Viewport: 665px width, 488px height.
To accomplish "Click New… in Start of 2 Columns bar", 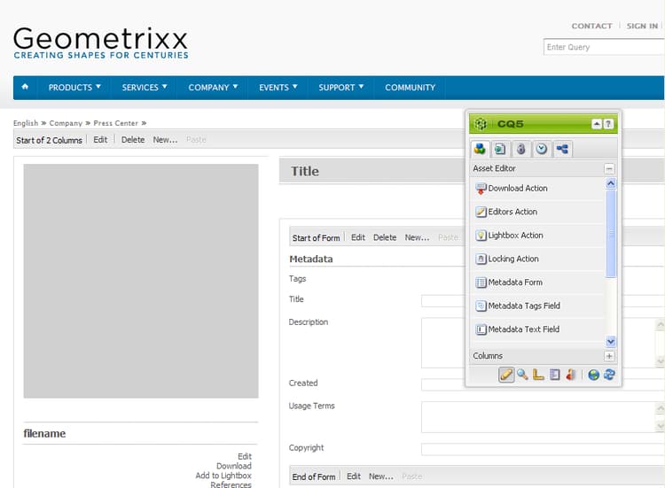I will coord(165,139).
